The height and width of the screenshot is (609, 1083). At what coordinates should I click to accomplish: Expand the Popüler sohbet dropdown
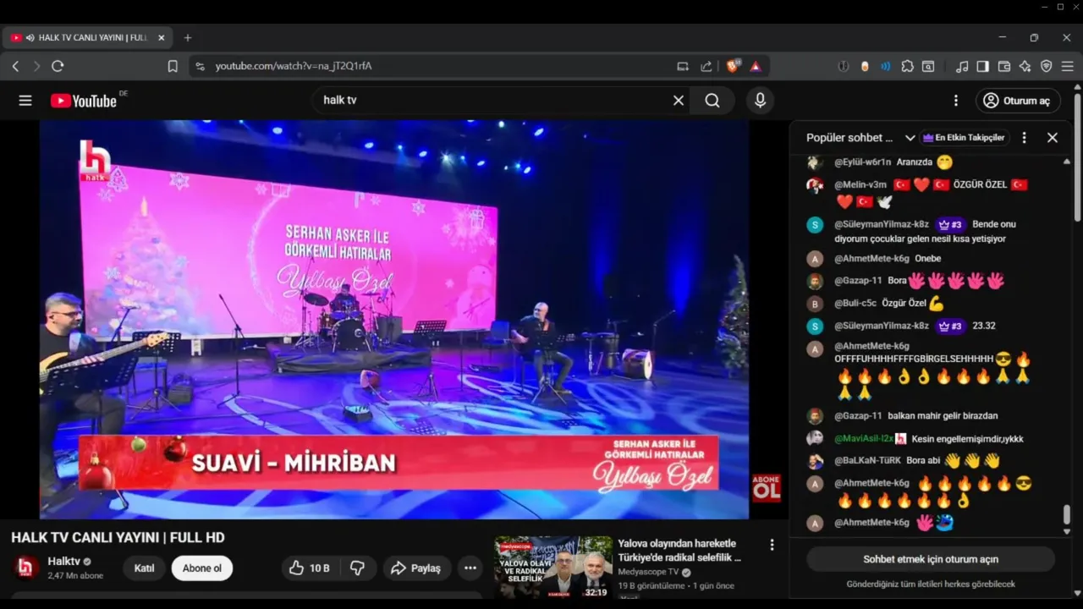[910, 138]
